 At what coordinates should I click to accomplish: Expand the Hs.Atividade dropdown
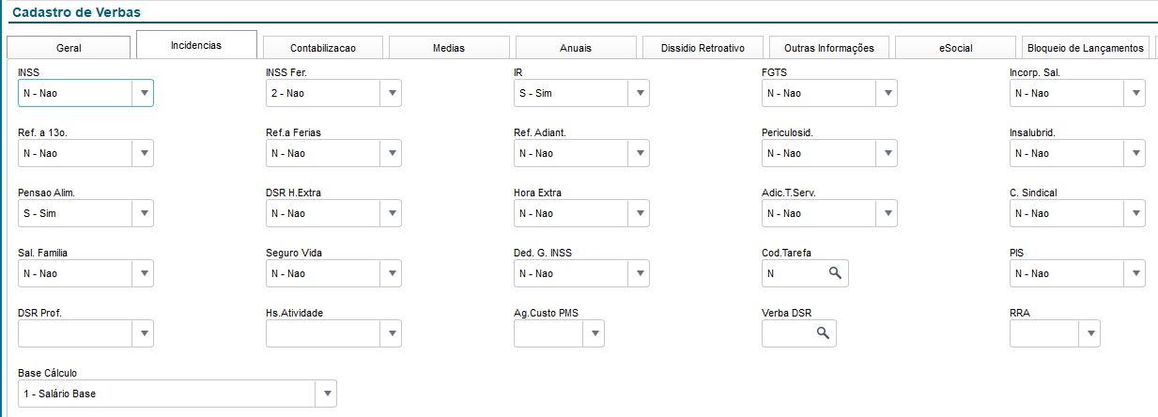pyautogui.click(x=391, y=333)
